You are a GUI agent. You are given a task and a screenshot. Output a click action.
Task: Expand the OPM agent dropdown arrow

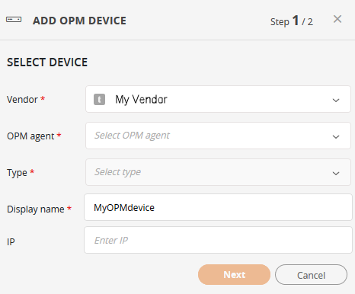336,136
